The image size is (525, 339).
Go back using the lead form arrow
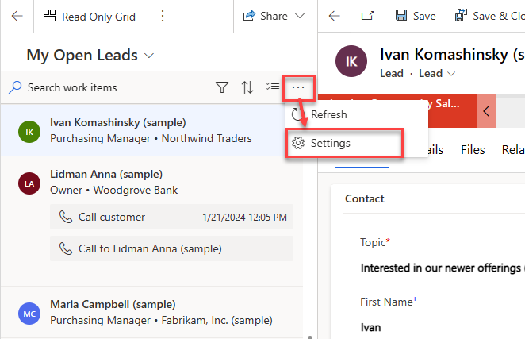[334, 16]
